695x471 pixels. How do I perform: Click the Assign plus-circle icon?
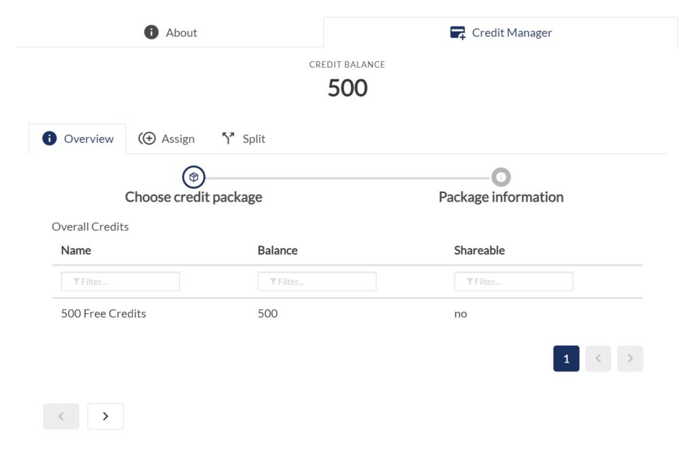(147, 138)
